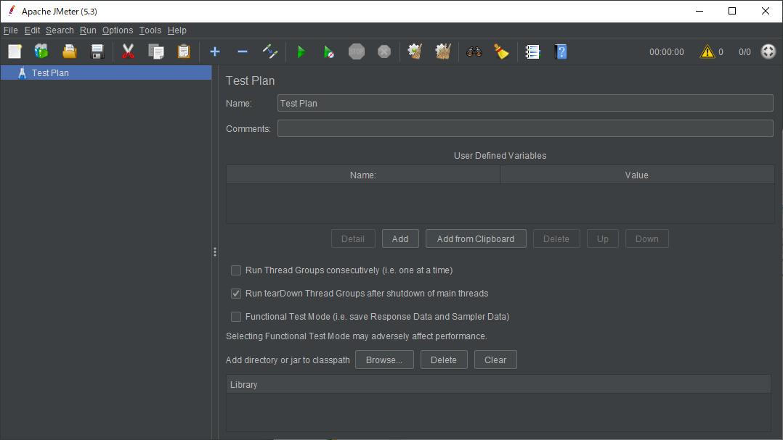Open the Search menu

(60, 30)
